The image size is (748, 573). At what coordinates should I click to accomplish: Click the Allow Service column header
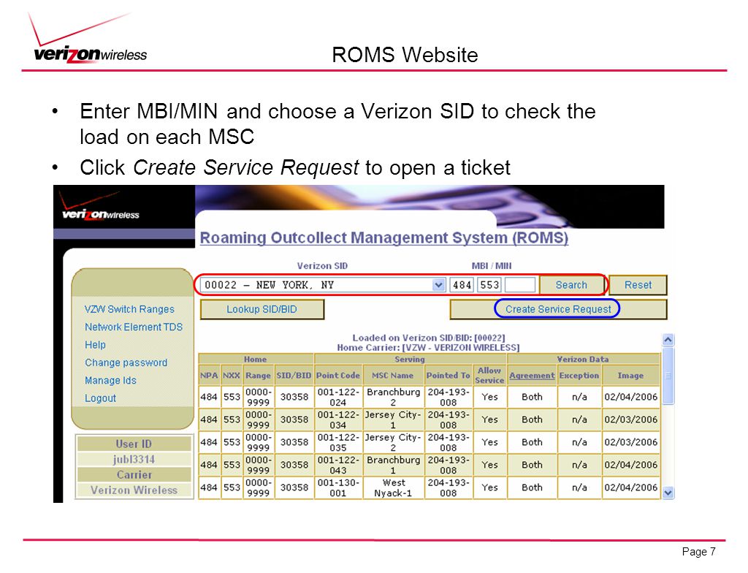[489, 376]
